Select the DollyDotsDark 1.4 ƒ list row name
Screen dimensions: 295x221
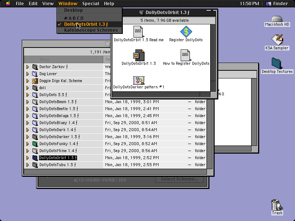coord(58,130)
